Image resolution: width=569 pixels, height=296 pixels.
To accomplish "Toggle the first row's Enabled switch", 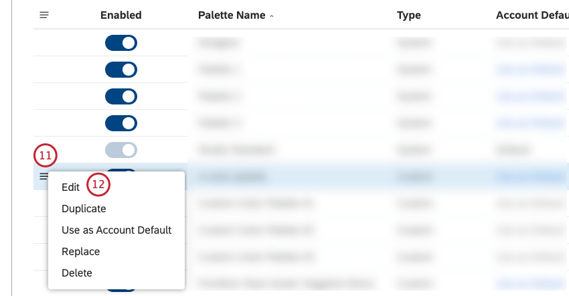I will click(121, 43).
